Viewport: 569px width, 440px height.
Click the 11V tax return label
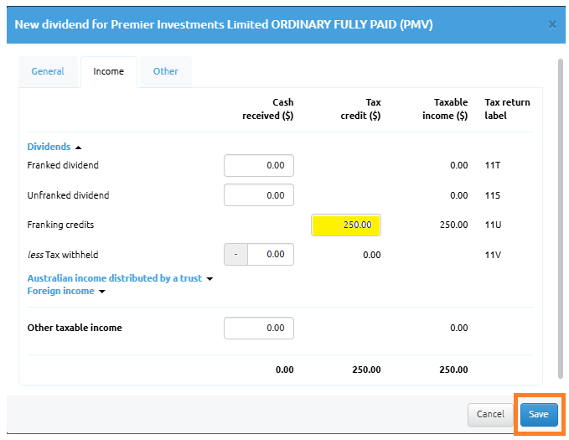[493, 255]
